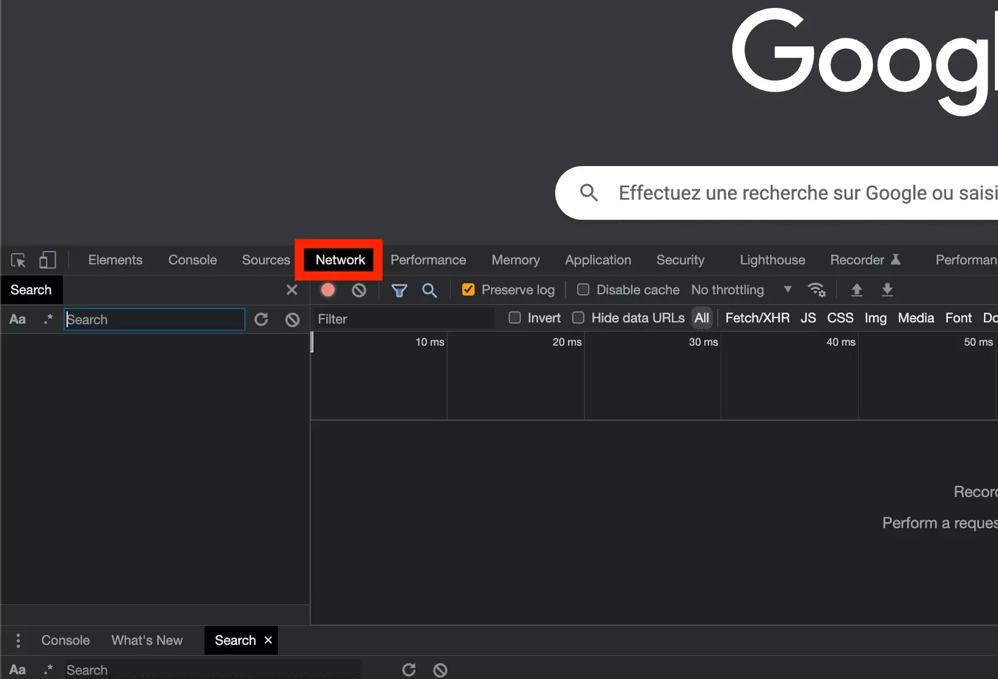Stop recording network log with red button
The height and width of the screenshot is (679, 998).
pyautogui.click(x=328, y=290)
